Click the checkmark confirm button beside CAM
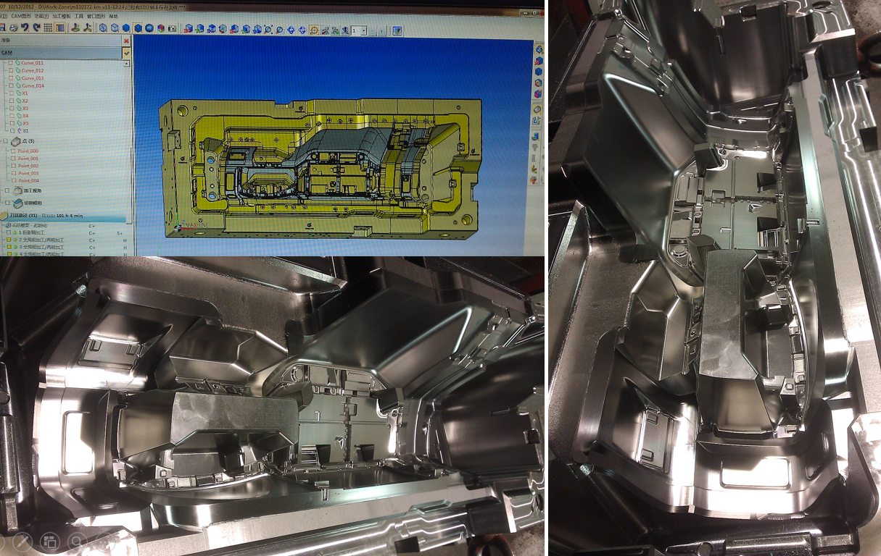 click(127, 53)
